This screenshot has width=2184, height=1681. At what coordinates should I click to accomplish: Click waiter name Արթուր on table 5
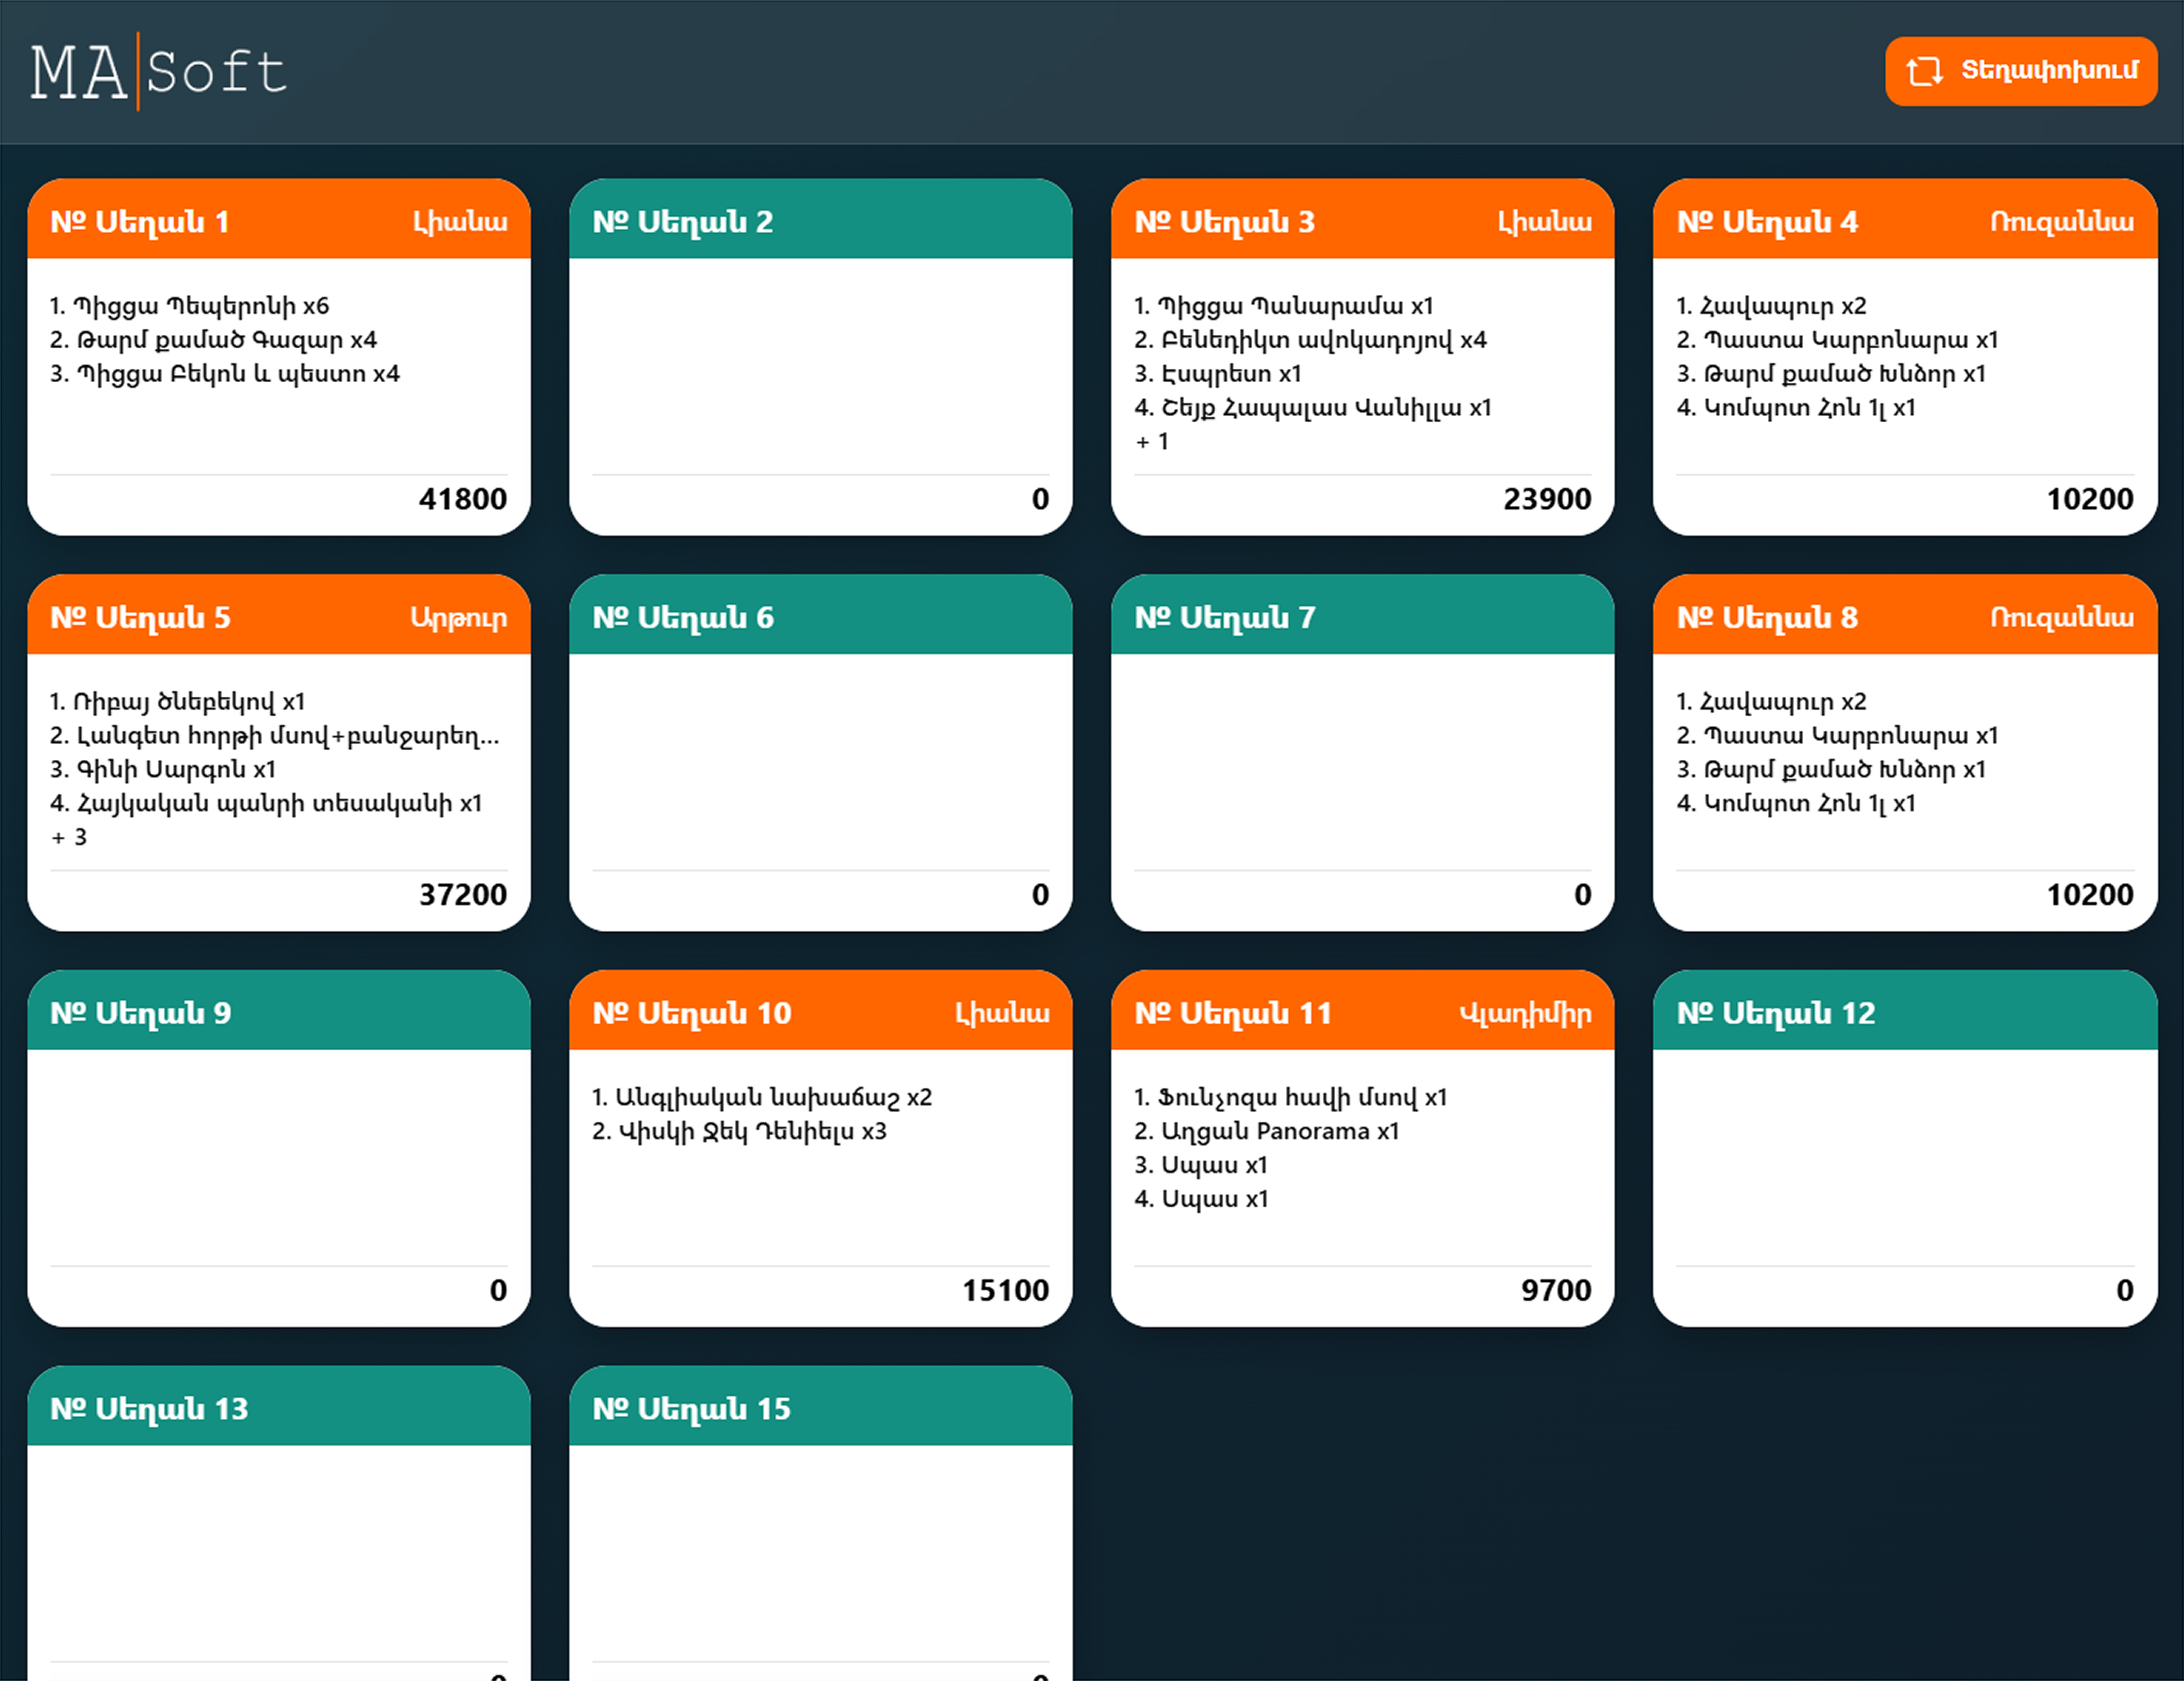pyautogui.click(x=459, y=618)
